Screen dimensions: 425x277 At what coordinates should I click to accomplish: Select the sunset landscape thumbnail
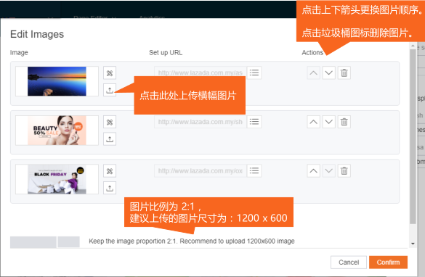pos(57,81)
